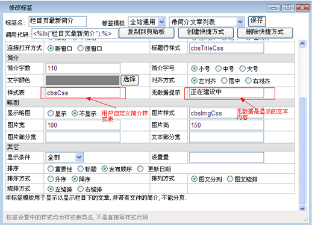The height and width of the screenshot is (225, 312).
Task: Click the 无数据提示 text field
Action: [x=226, y=93]
